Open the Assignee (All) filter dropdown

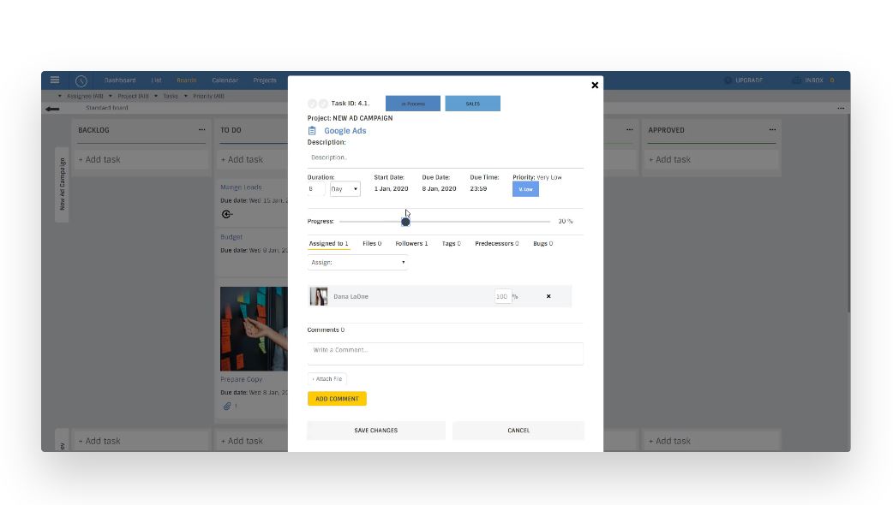(81, 96)
